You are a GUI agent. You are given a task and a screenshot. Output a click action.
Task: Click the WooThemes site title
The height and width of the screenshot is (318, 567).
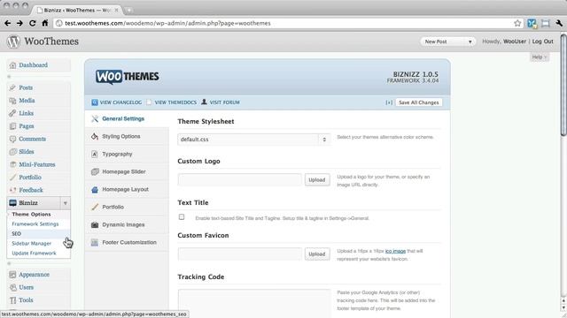click(x=51, y=42)
